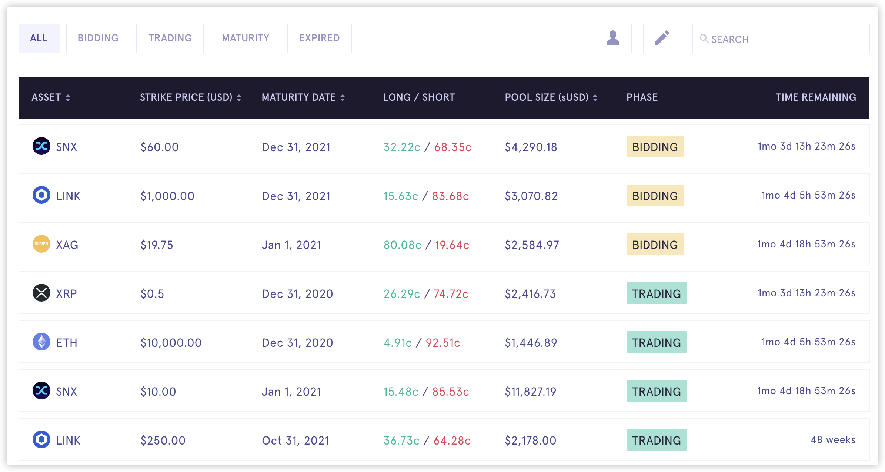Click pool size $4,290.18
This screenshot has width=885, height=472.
pos(531,147)
